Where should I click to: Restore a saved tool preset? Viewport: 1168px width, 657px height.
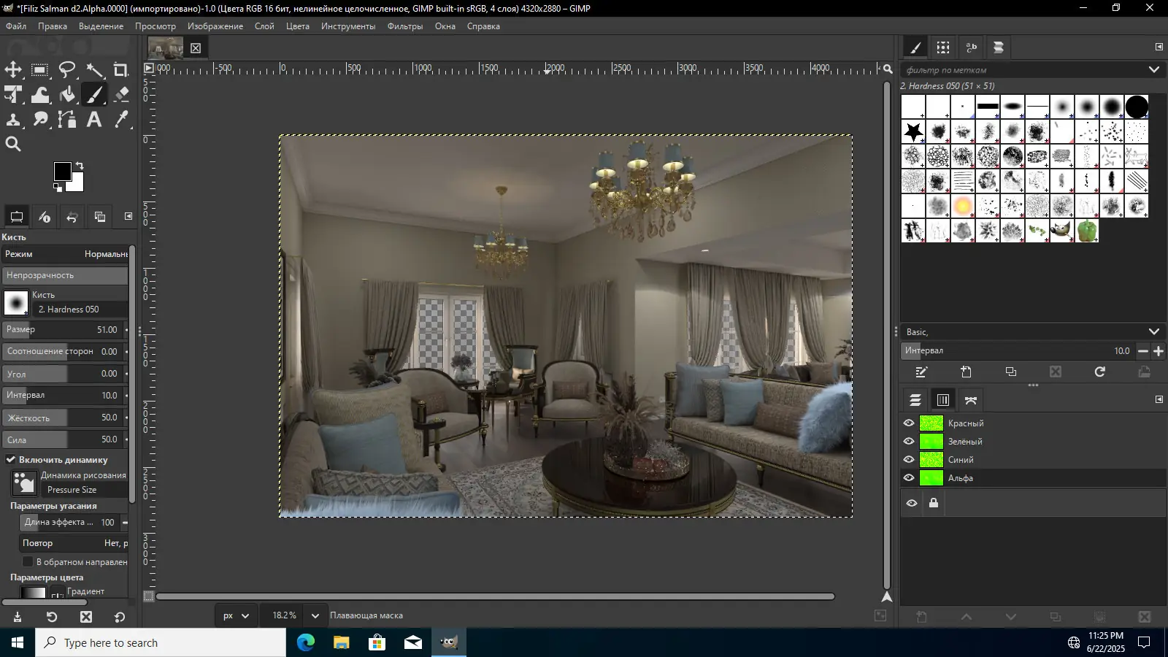52,617
